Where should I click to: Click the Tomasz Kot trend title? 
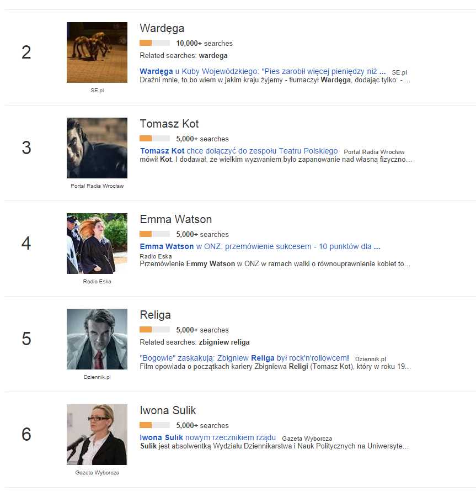pos(169,124)
